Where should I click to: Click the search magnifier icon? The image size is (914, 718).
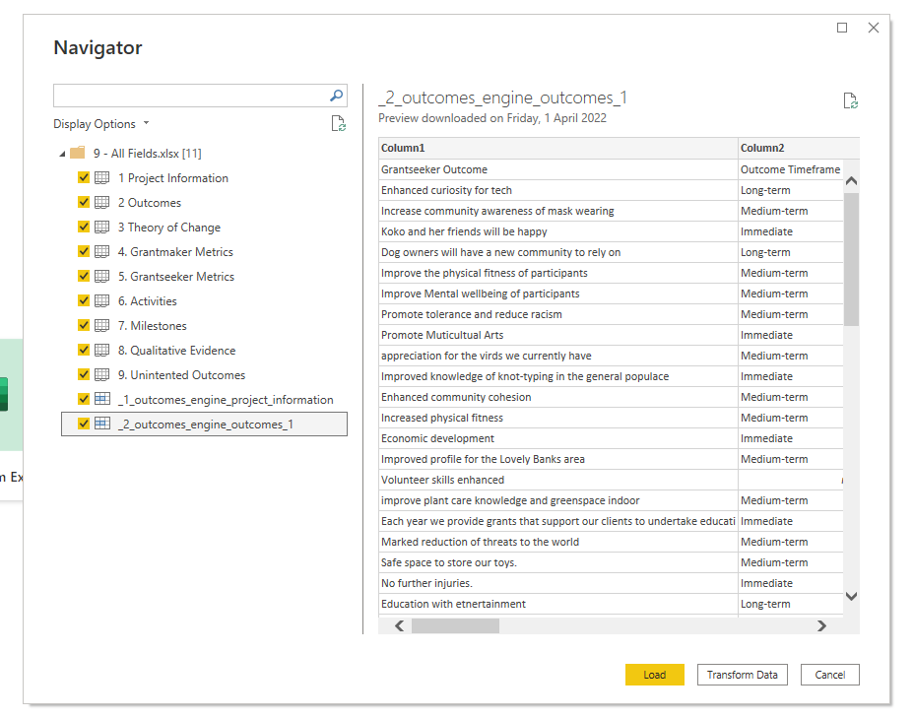tap(336, 96)
